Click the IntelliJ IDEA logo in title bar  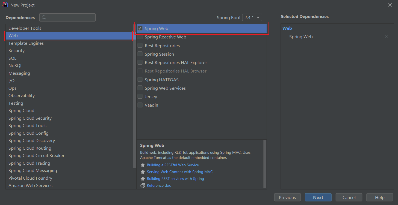point(5,5)
